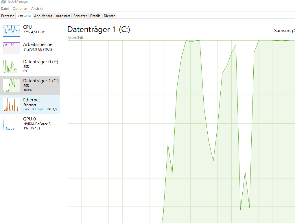Click the 1% (49 °C) GPU value
The height and width of the screenshot is (223, 295).
(32, 128)
